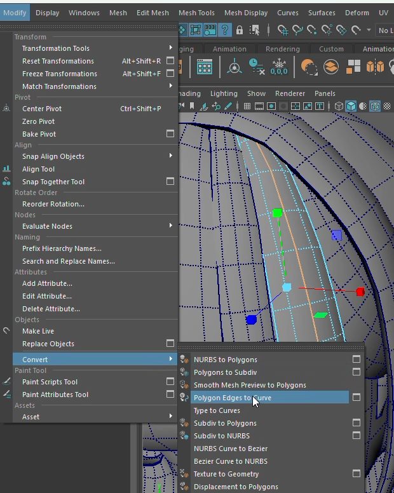Click the question mark help icon

point(225,30)
